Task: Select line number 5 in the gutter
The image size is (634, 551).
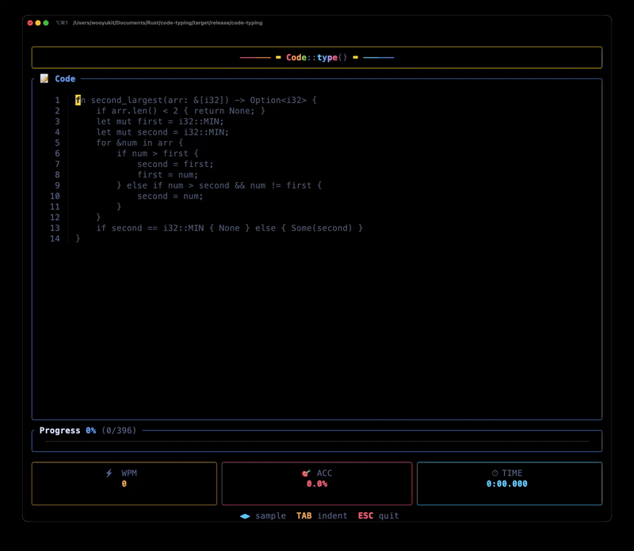Action: click(57, 143)
